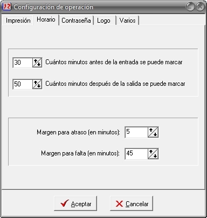207x218 pixels.
Task: Switch to the Impresión tab
Action: pyautogui.click(x=18, y=21)
